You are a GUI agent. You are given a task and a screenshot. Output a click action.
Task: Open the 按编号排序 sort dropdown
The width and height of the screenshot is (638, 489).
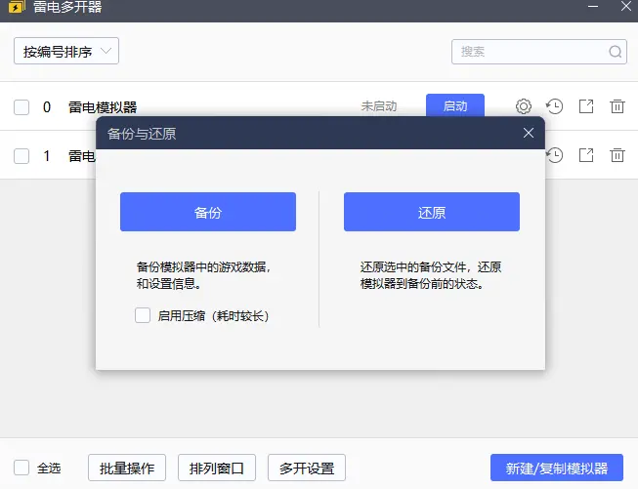[x=66, y=52]
